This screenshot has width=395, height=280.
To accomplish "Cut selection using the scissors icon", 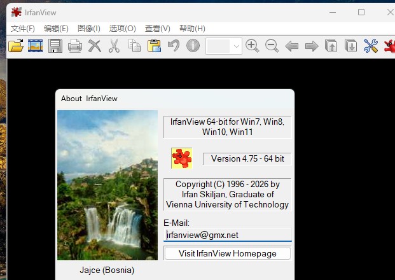I will (x=114, y=46).
